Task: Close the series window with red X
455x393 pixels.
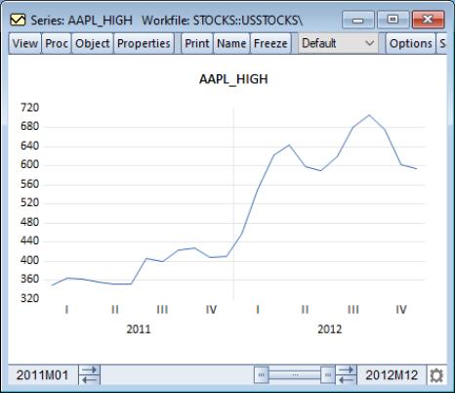Action: [428, 20]
